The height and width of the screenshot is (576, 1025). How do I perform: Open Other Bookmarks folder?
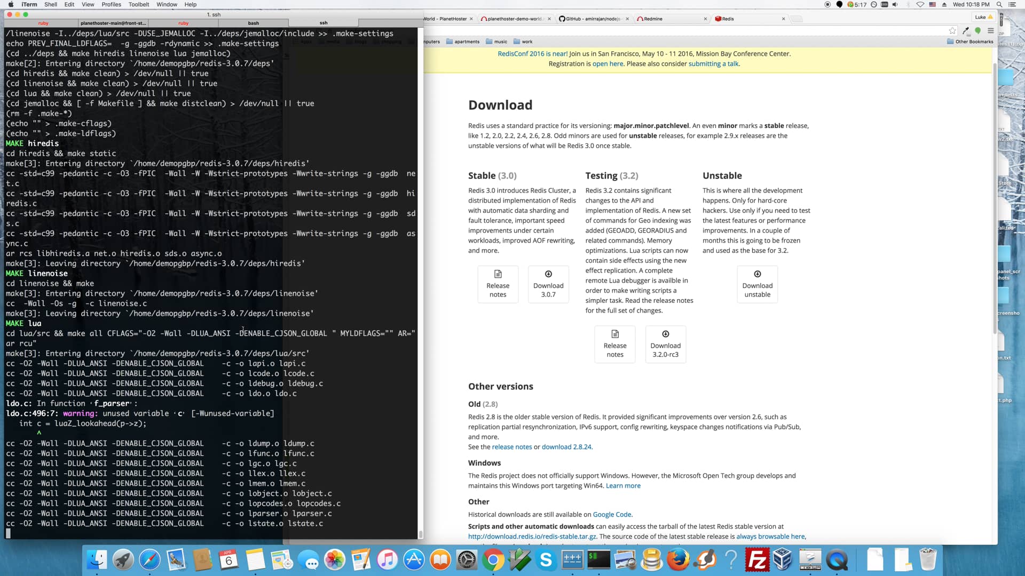coord(970,42)
